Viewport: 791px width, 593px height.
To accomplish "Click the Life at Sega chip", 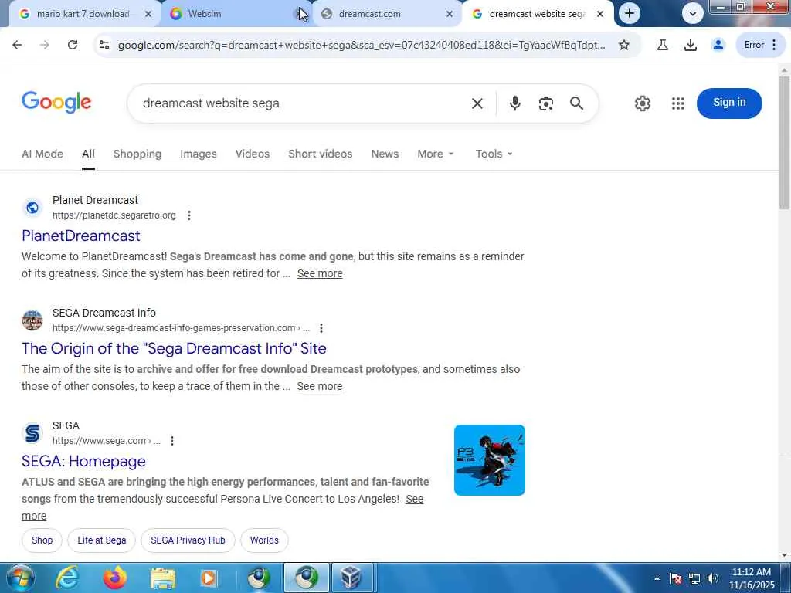I will click(101, 540).
